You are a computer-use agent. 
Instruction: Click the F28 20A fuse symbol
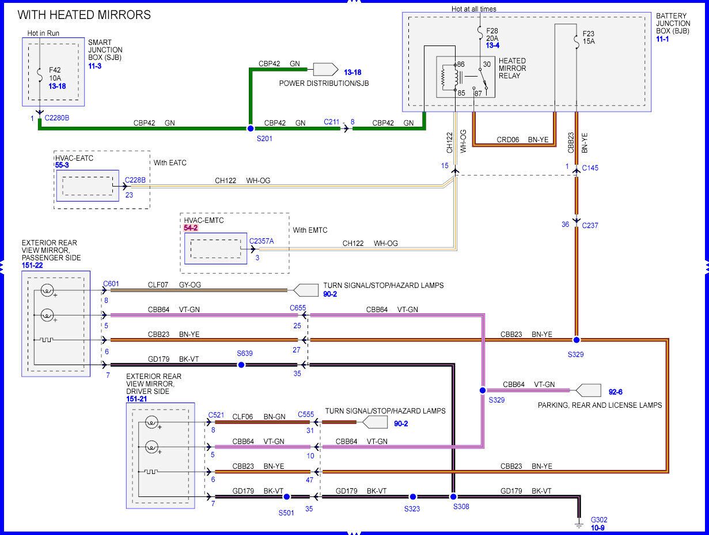(480, 33)
